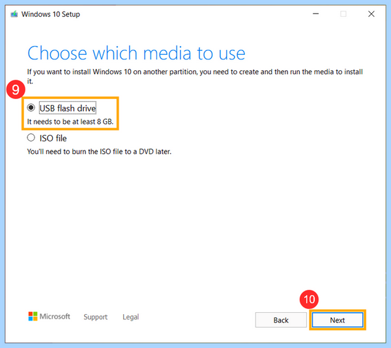Select the USB flash drive radio button

(31, 108)
